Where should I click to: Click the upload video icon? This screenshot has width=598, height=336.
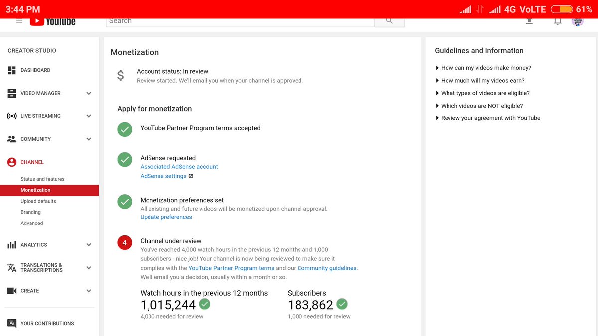pos(529,21)
